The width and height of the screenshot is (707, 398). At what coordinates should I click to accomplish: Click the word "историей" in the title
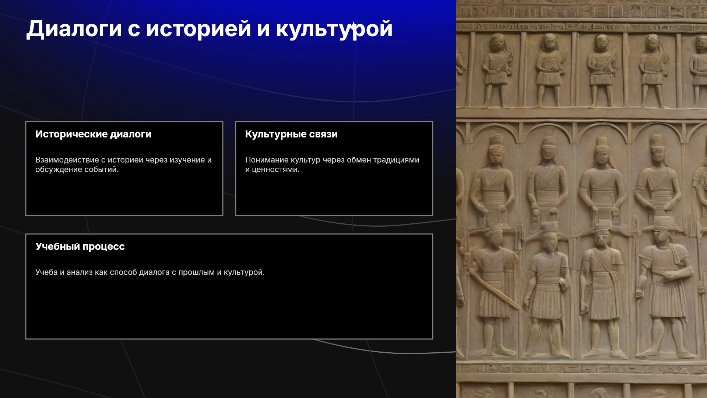coord(198,29)
